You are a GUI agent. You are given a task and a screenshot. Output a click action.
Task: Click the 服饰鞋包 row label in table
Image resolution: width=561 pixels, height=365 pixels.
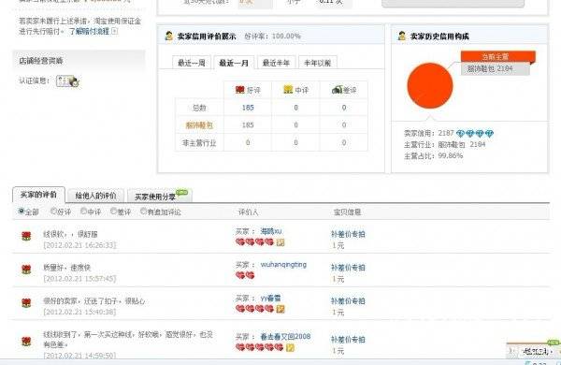pos(199,125)
